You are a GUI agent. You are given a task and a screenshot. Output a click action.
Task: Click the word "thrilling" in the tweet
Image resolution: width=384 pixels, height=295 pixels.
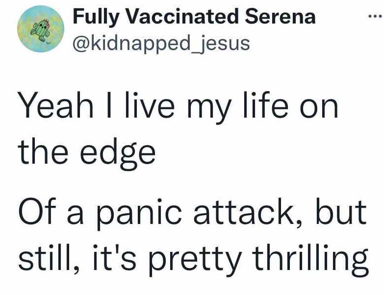click(x=310, y=259)
